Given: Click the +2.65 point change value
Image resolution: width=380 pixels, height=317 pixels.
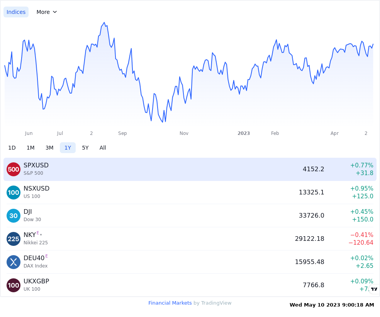Looking at the screenshot, I should coord(365,266).
